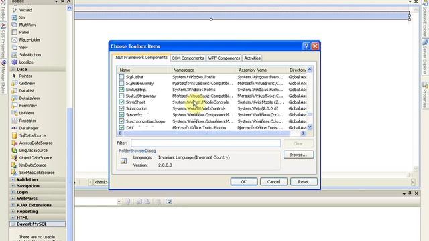This screenshot has width=429, height=241.
Task: Select the Wizard control icon in Toolbox
Action: (15, 10)
